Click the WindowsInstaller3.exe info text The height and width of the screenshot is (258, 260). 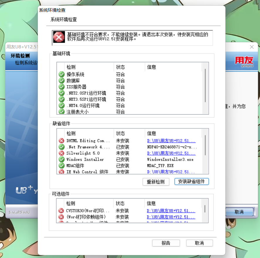click(170, 159)
